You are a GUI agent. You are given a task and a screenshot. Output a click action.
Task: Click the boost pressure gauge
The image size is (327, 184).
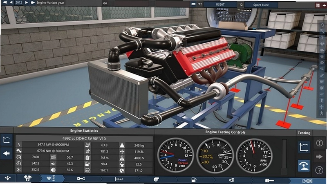(x=215, y=155)
